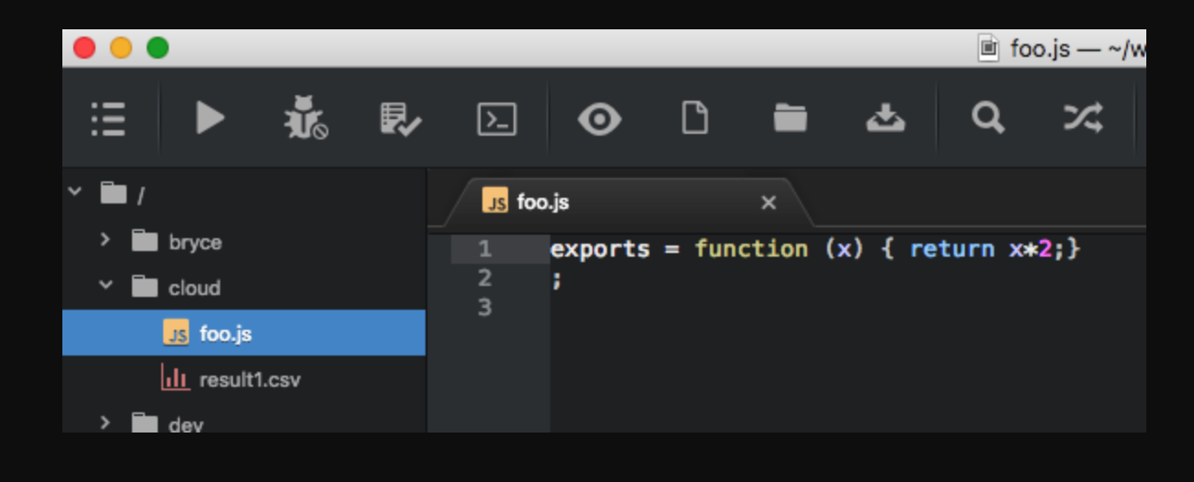Open result1.csv in the file tree
This screenshot has width=1194, height=482.
[x=249, y=379]
